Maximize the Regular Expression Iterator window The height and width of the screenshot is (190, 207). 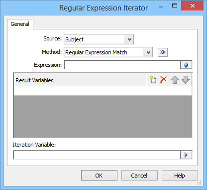pyautogui.click(x=175, y=6)
